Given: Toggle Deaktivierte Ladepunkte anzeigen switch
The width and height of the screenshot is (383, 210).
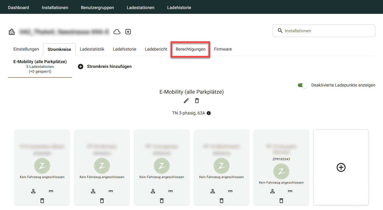Looking at the screenshot, I should pyautogui.click(x=303, y=85).
